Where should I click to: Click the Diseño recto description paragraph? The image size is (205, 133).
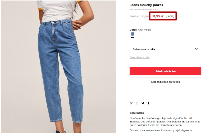pyautogui.click(x=165, y=122)
